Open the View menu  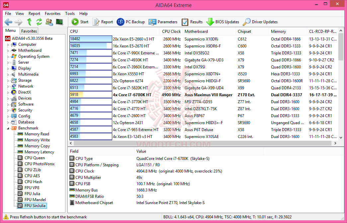tap(20, 14)
